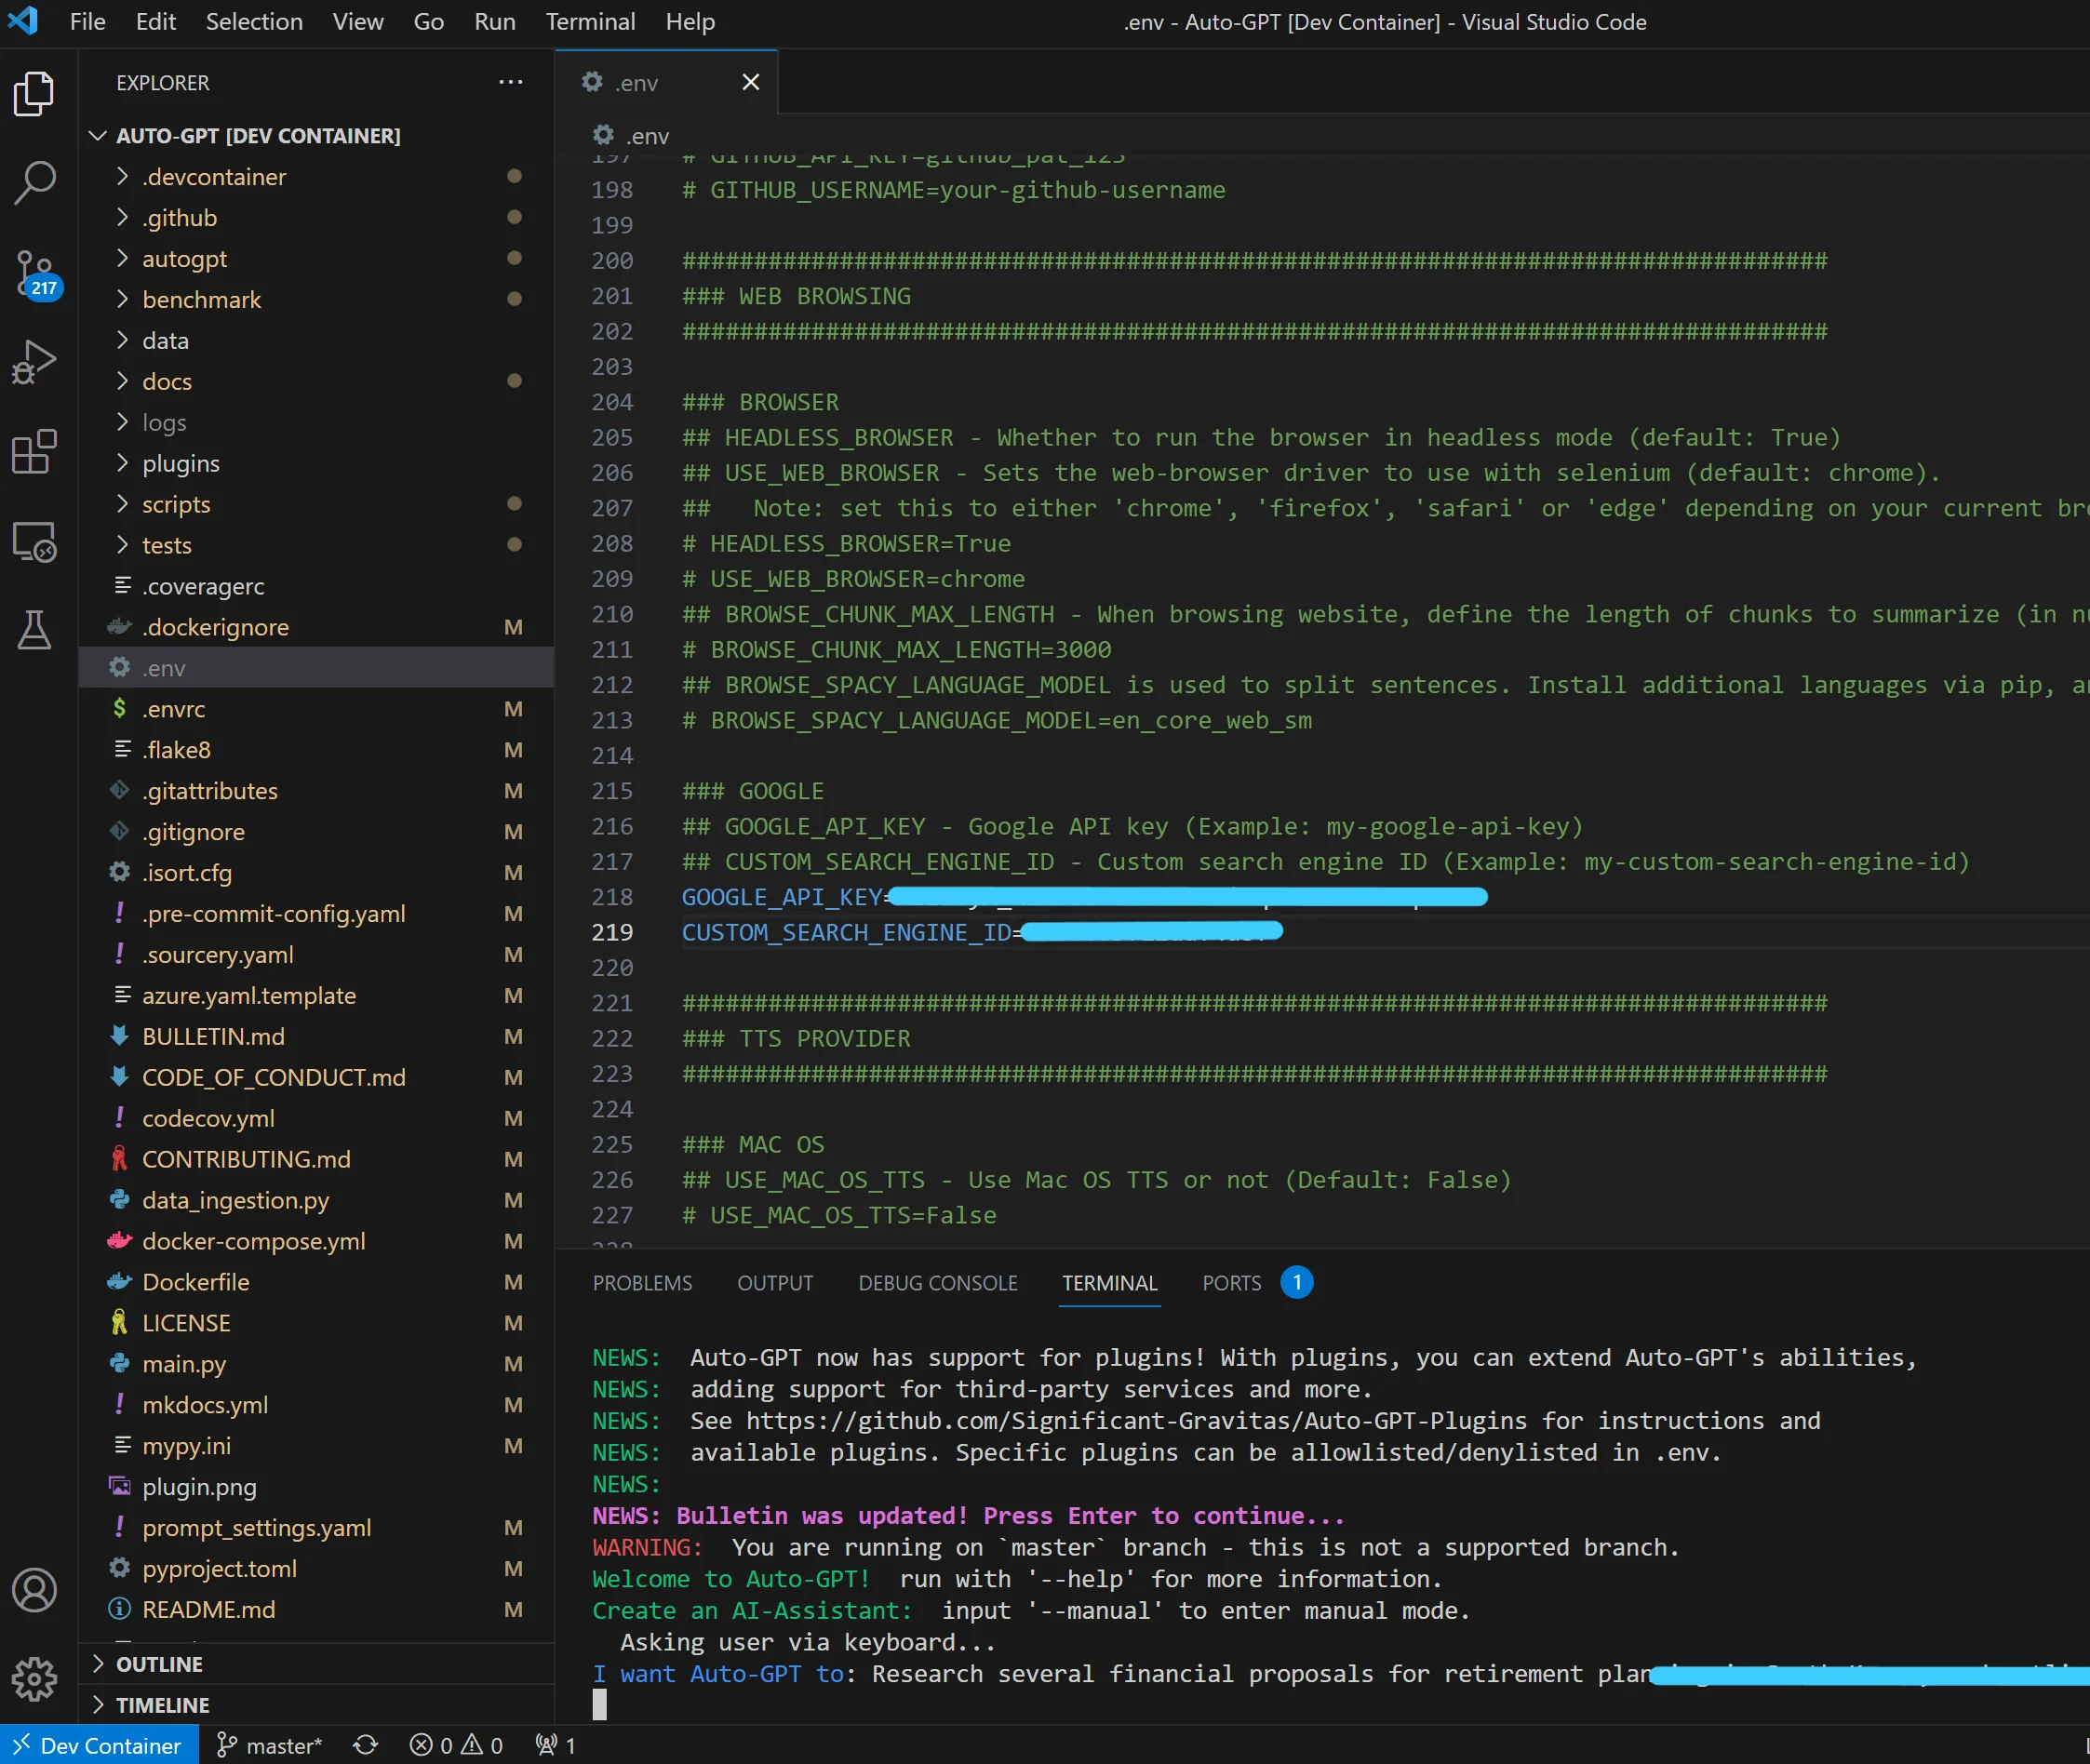
Task: Open the Testing beaker icon
Action: [35, 630]
